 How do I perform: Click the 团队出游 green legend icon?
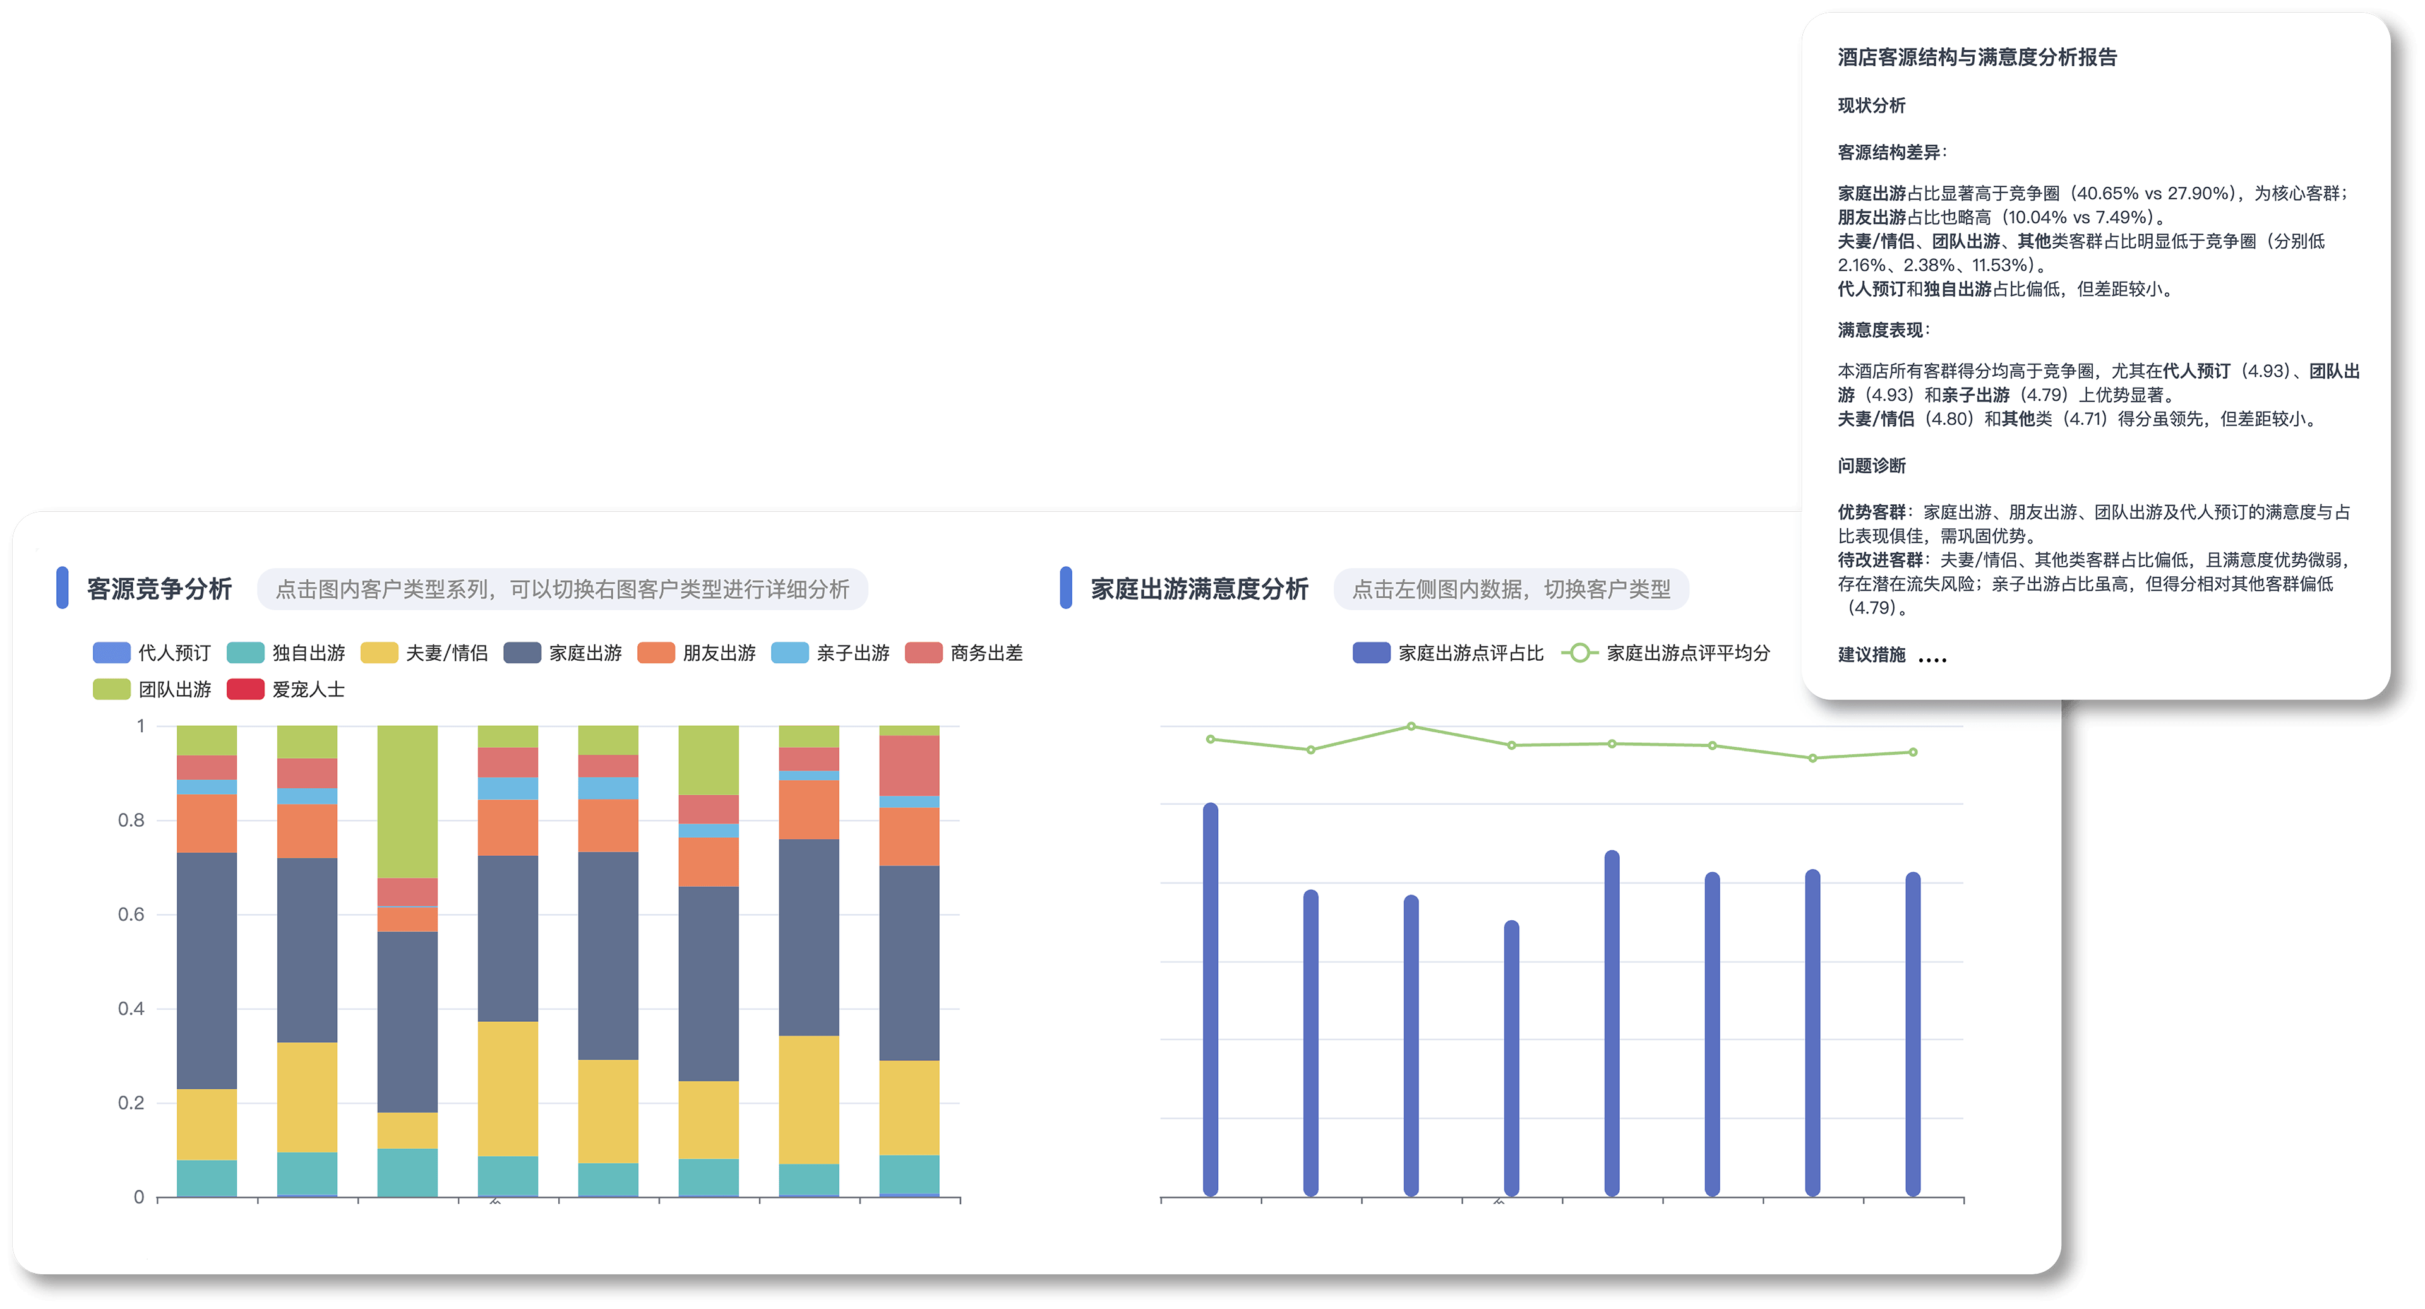tap(111, 690)
